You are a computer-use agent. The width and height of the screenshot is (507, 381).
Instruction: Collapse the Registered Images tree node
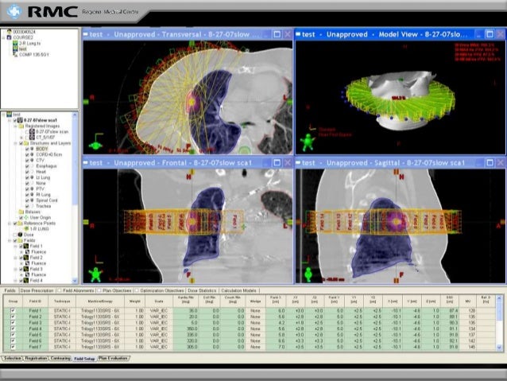(x=14, y=125)
